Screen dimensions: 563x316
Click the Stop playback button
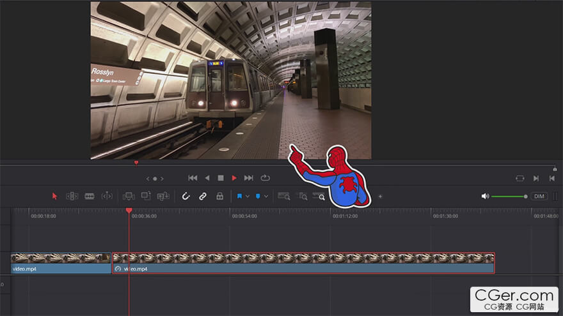[221, 178]
